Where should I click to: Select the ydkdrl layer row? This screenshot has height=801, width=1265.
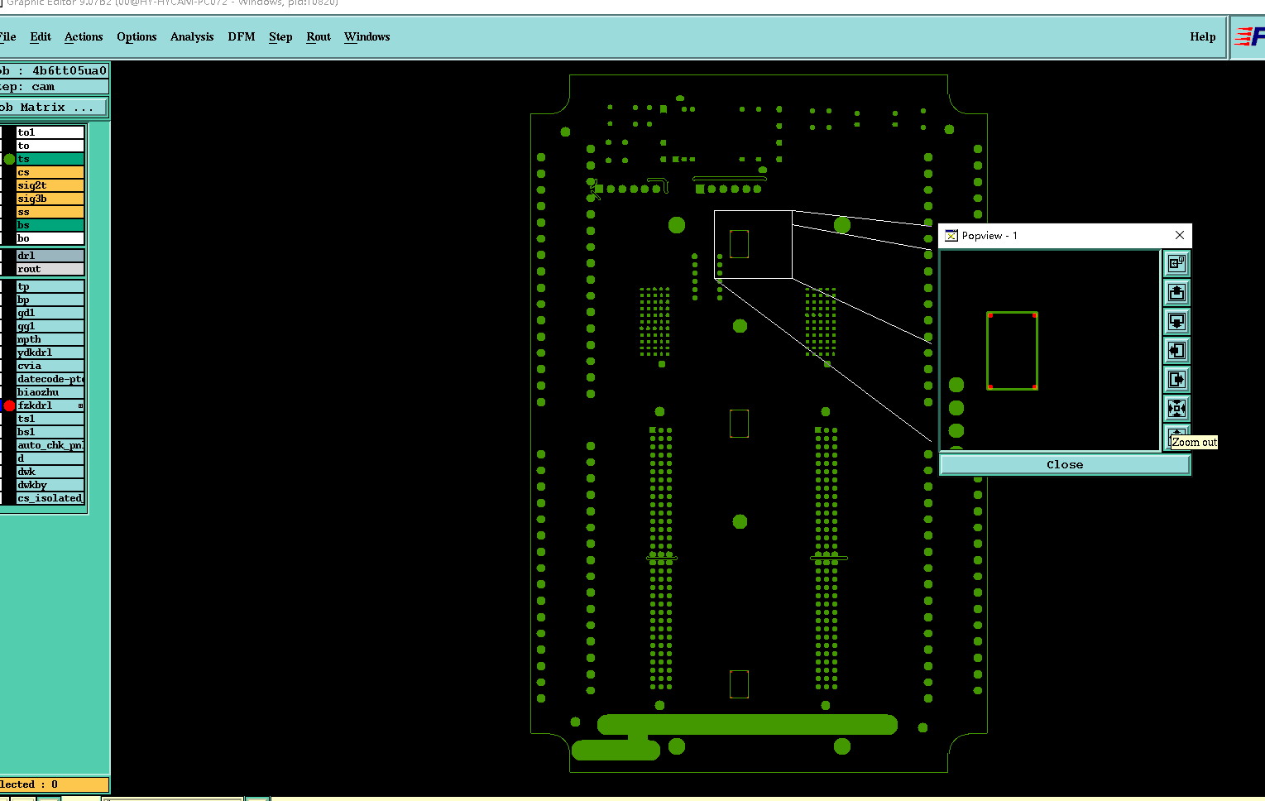(x=50, y=353)
